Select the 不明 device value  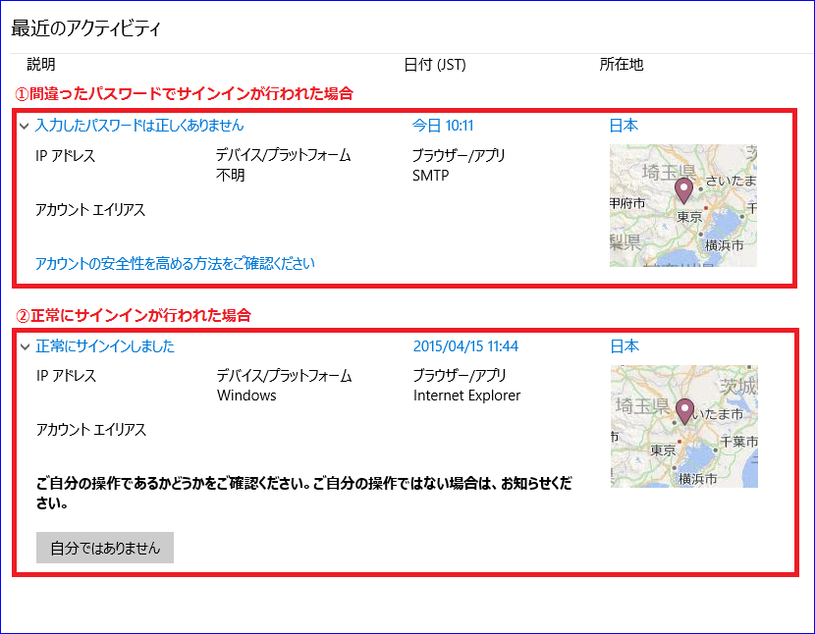tap(230, 175)
